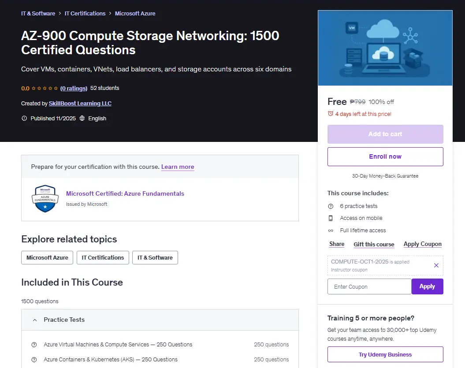Open the IT Certifications breadcrumb link
The height and width of the screenshot is (368, 465).
coord(85,13)
